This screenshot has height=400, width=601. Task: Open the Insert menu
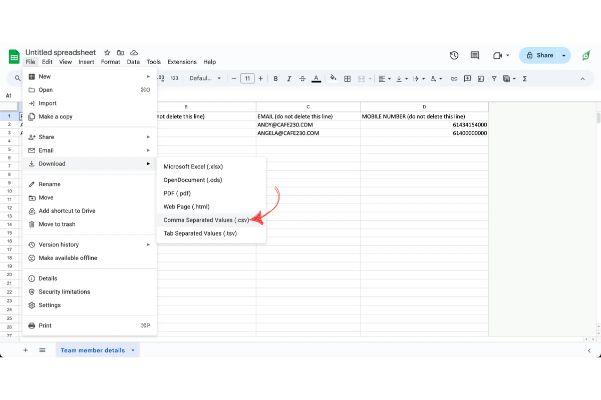(86, 62)
